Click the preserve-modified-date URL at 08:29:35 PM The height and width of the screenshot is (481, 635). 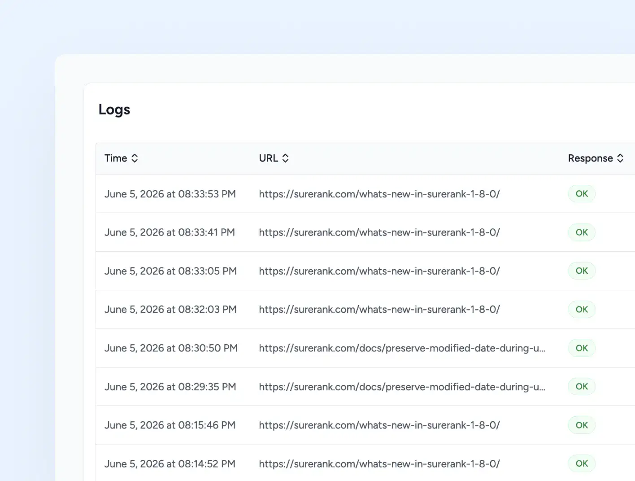click(402, 387)
